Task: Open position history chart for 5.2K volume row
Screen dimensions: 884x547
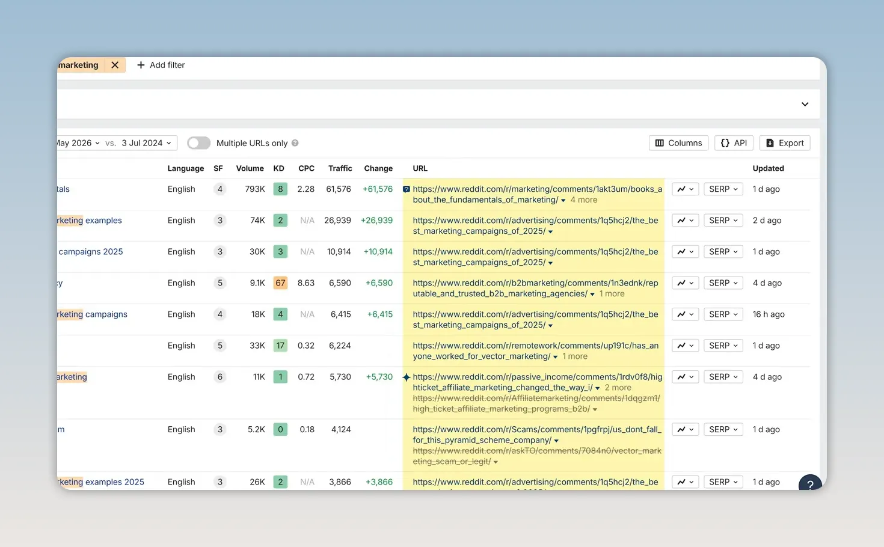Action: [x=685, y=430]
